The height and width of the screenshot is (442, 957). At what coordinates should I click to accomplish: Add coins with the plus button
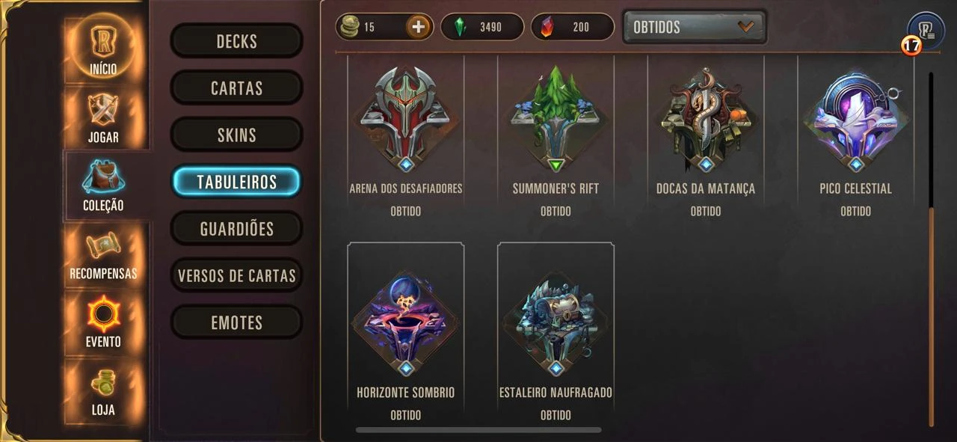pyautogui.click(x=419, y=27)
